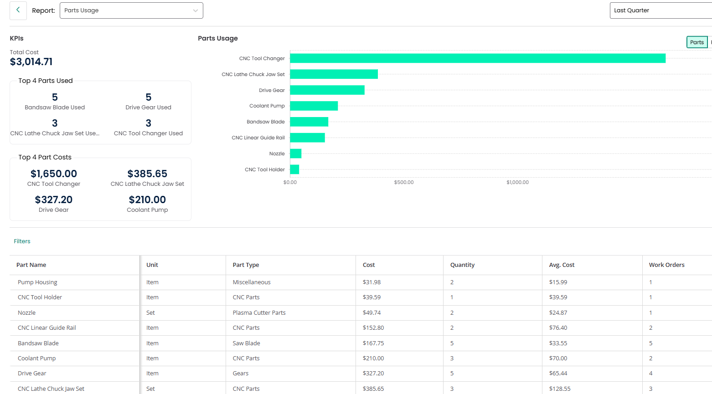Click the Coolant Pump part name

[37, 358]
